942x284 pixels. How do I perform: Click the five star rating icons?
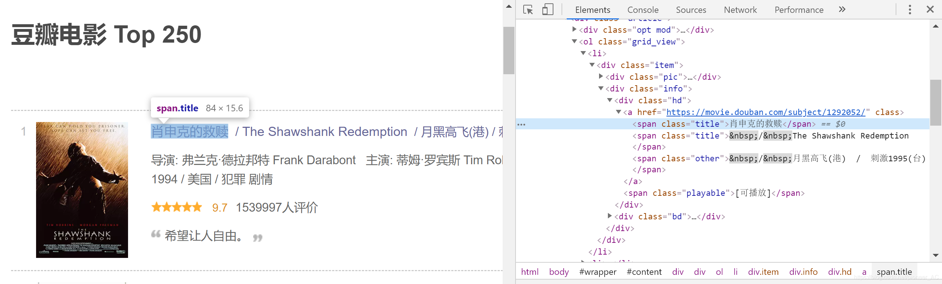177,207
